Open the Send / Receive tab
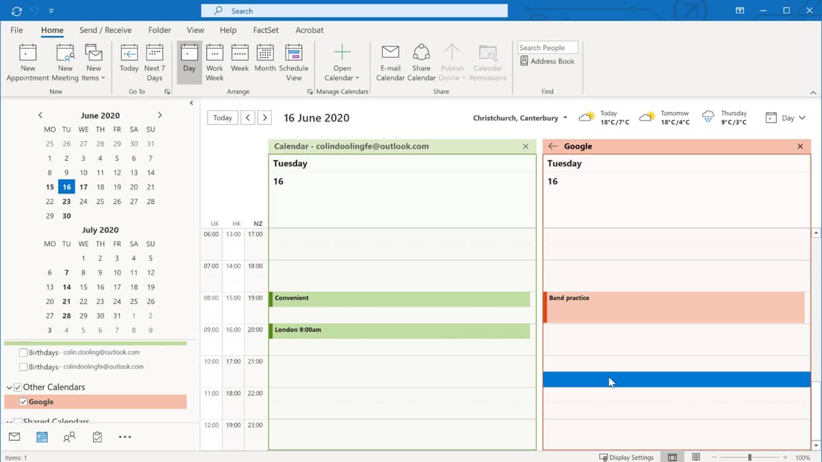This screenshot has width=822, height=462. (105, 30)
